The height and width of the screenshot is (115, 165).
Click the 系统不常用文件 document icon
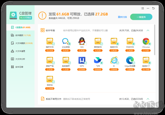coord(42,99)
